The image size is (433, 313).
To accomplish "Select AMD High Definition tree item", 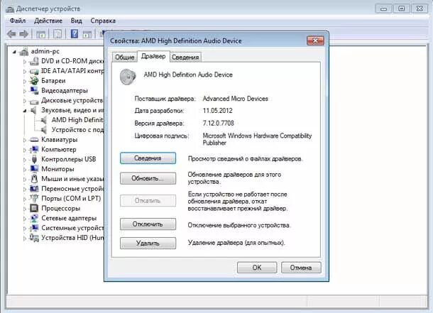I will 77,120.
